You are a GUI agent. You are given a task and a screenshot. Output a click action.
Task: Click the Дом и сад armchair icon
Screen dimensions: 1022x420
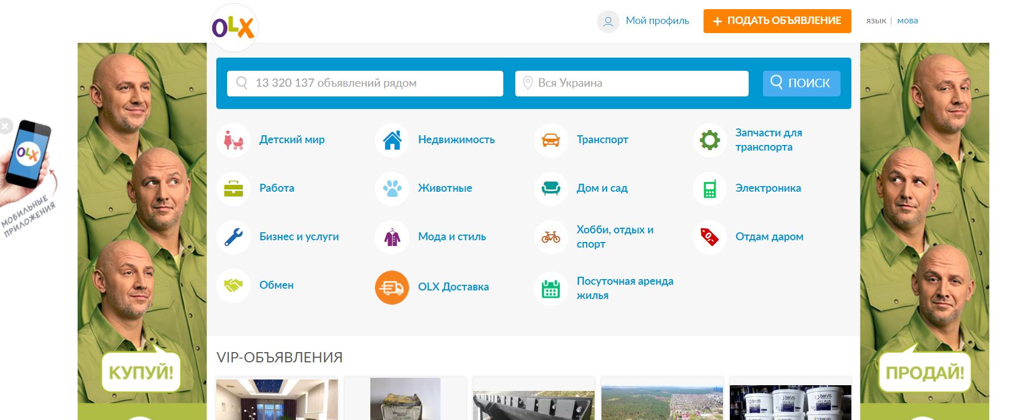tap(551, 188)
